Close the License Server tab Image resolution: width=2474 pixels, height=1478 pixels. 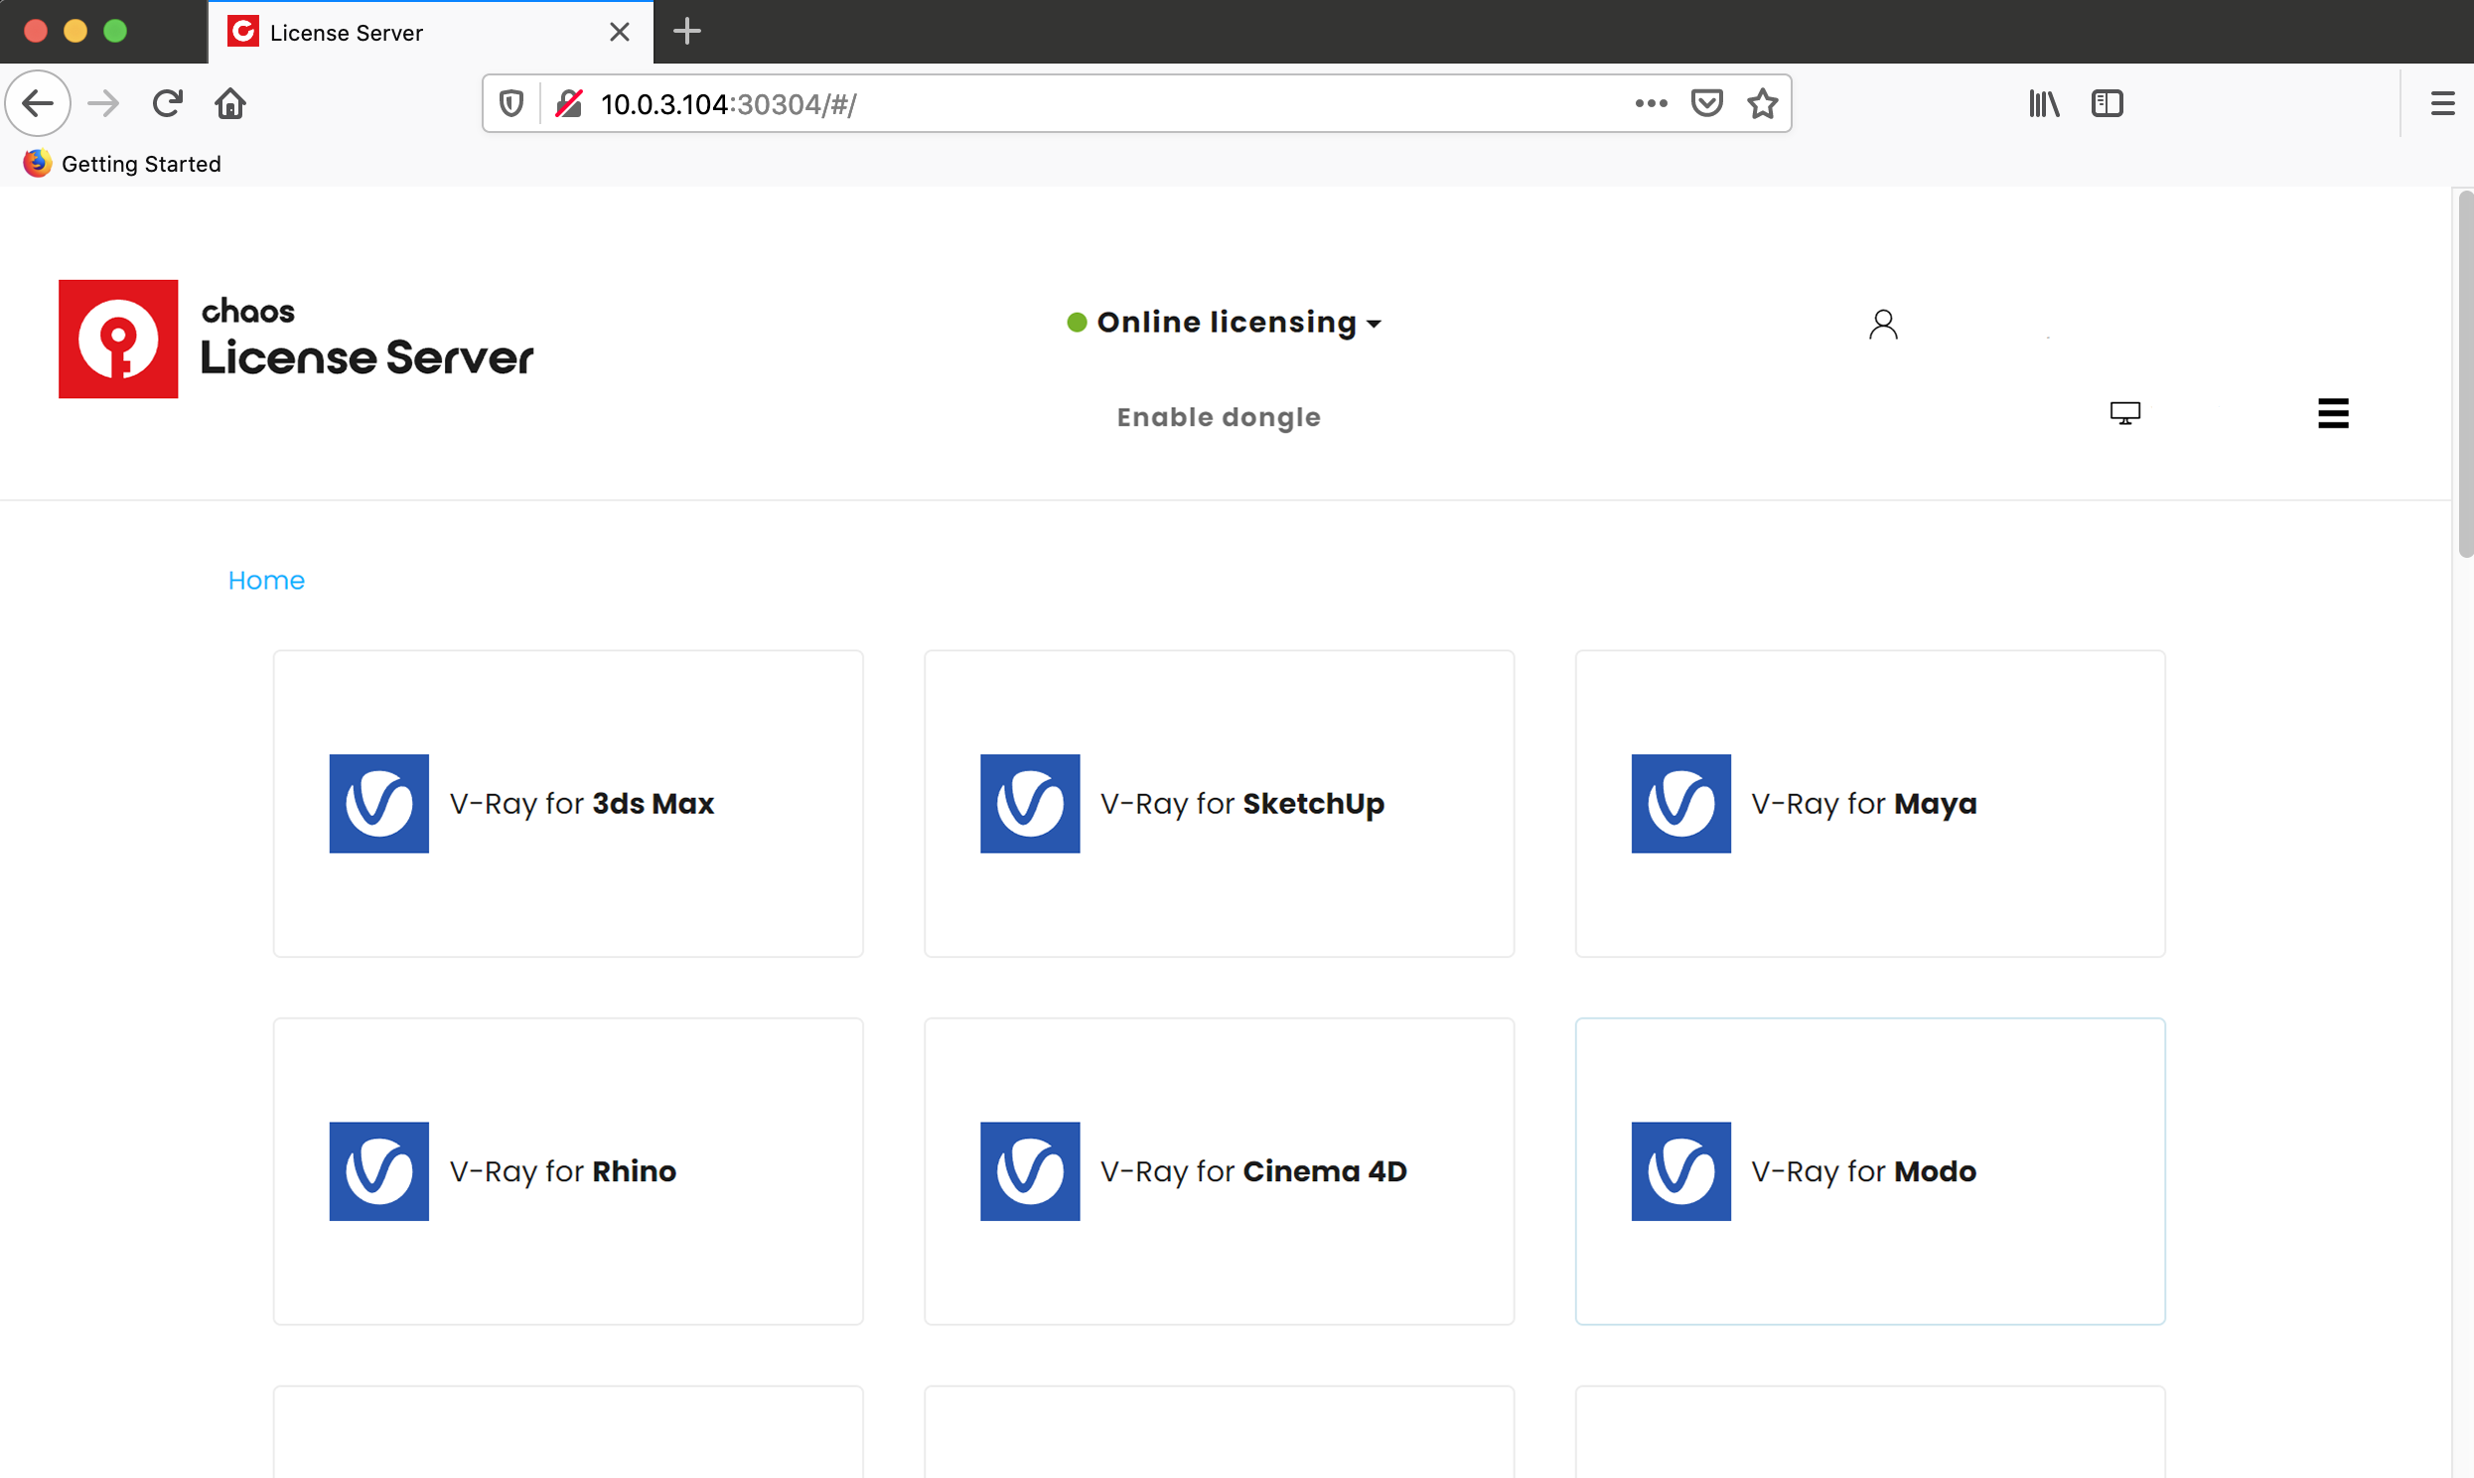619,32
